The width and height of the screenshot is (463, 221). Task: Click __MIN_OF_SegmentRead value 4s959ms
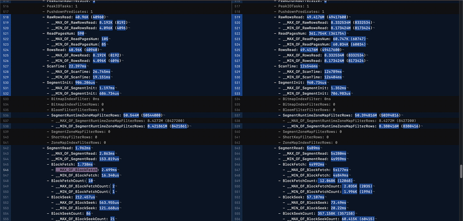click(x=338, y=159)
